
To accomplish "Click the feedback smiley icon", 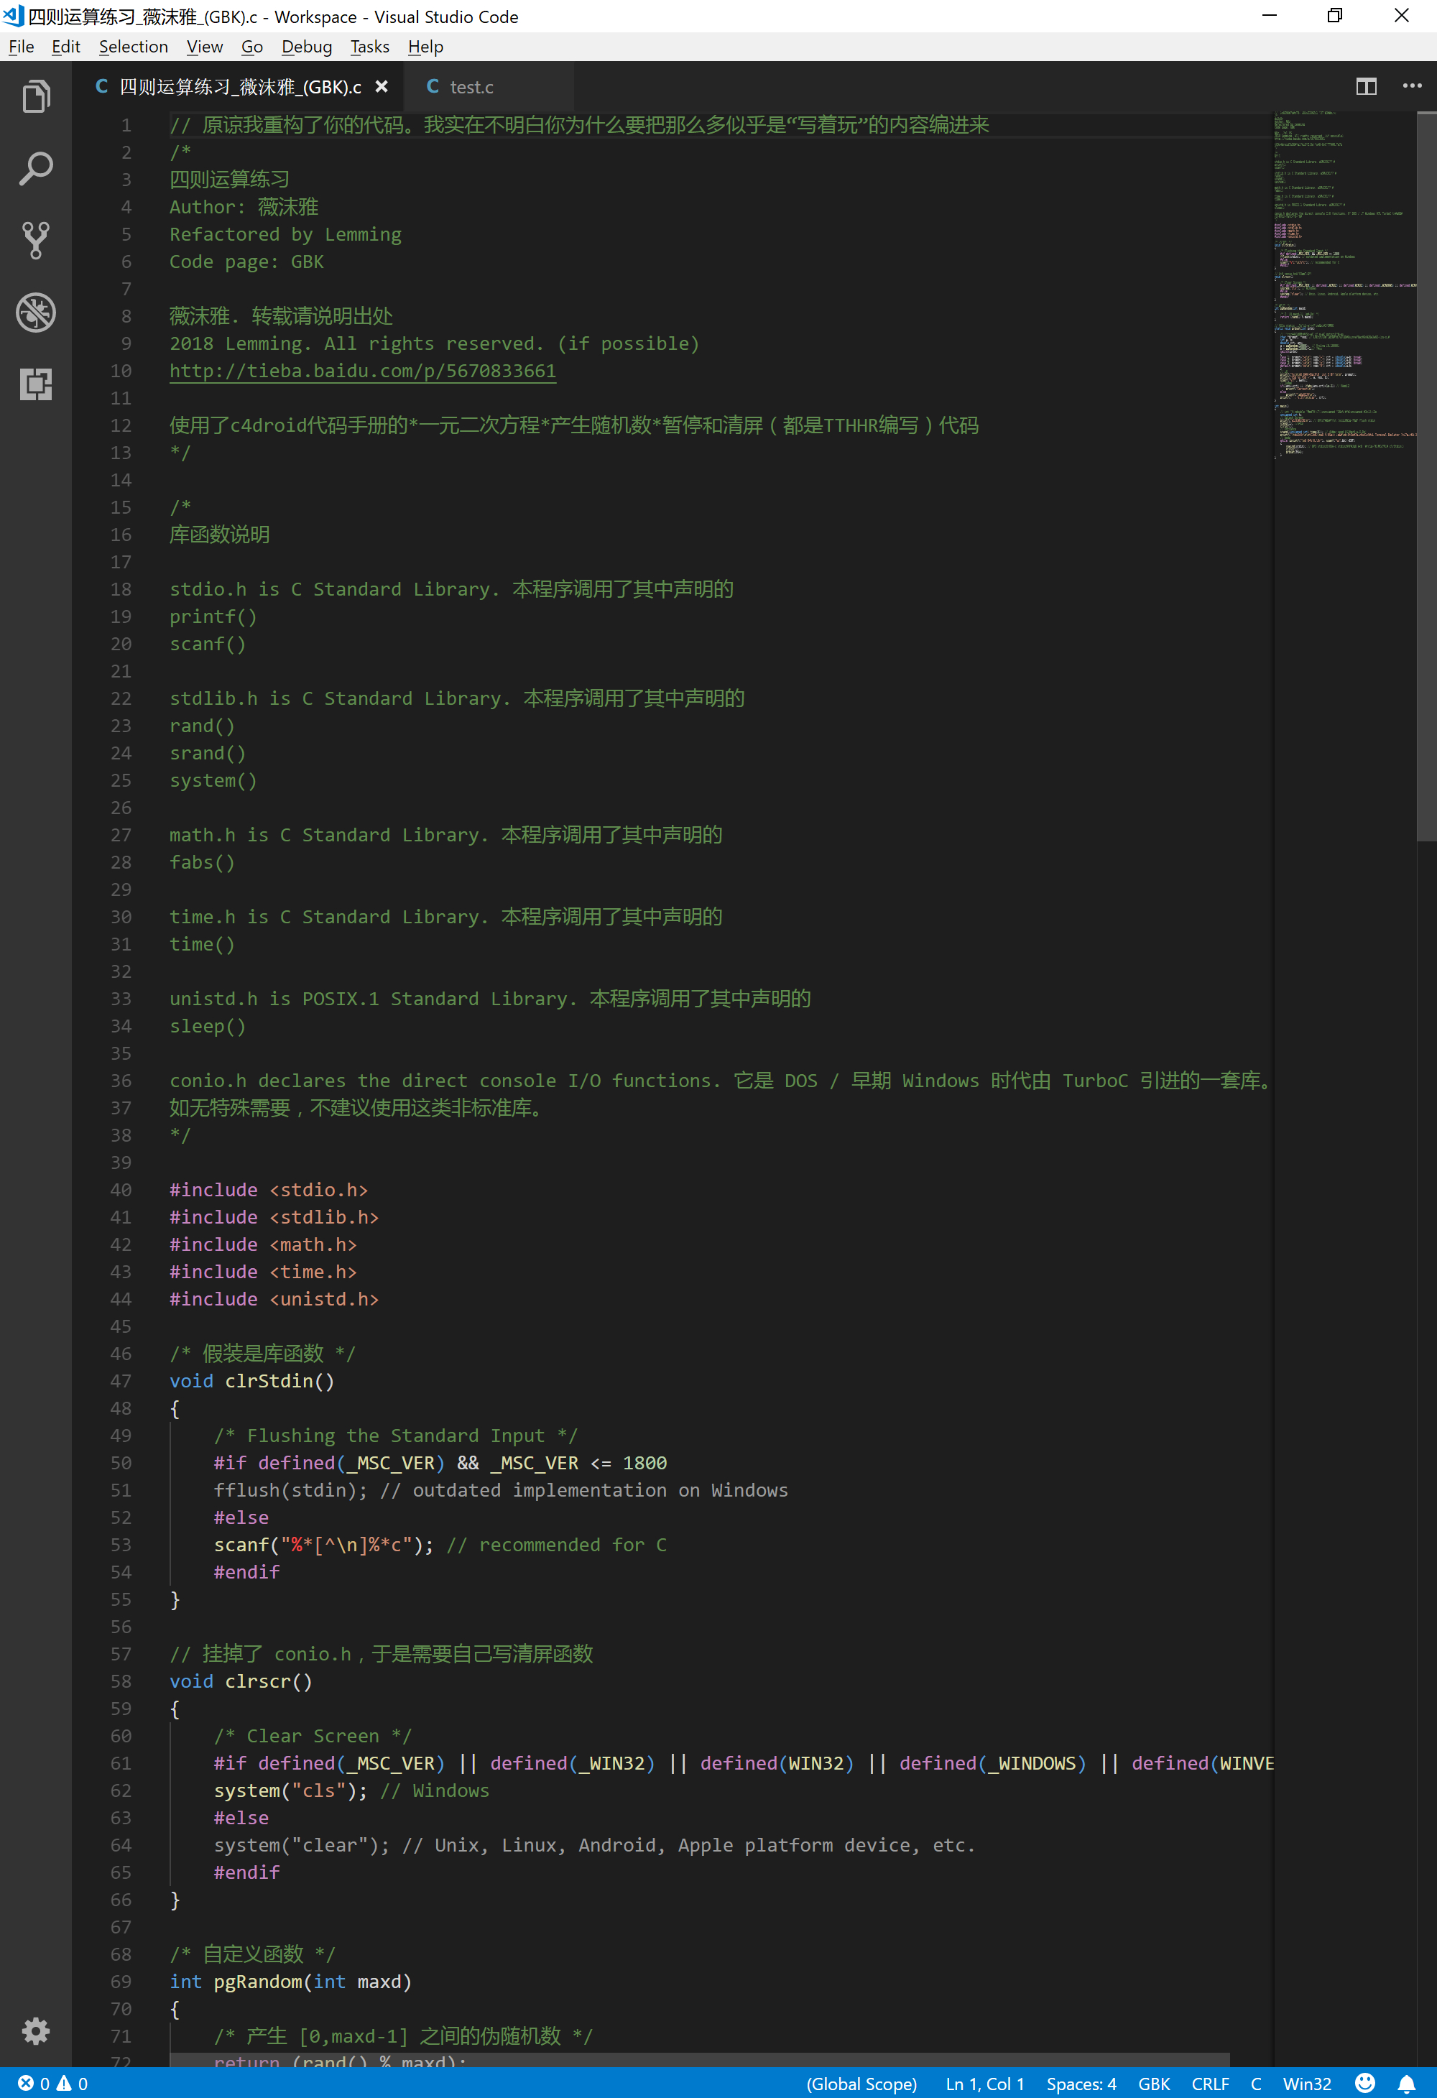I will pyautogui.click(x=1364, y=2084).
